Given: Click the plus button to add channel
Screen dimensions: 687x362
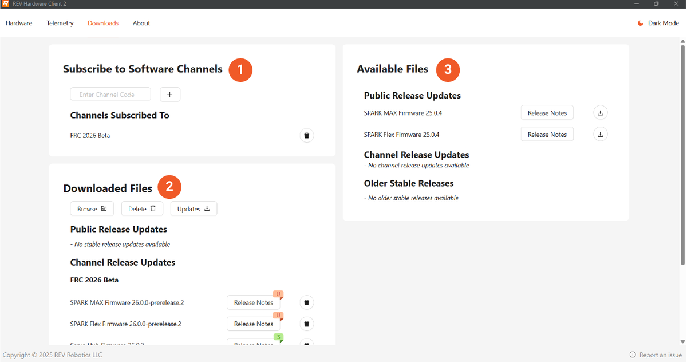Looking at the screenshot, I should point(170,95).
